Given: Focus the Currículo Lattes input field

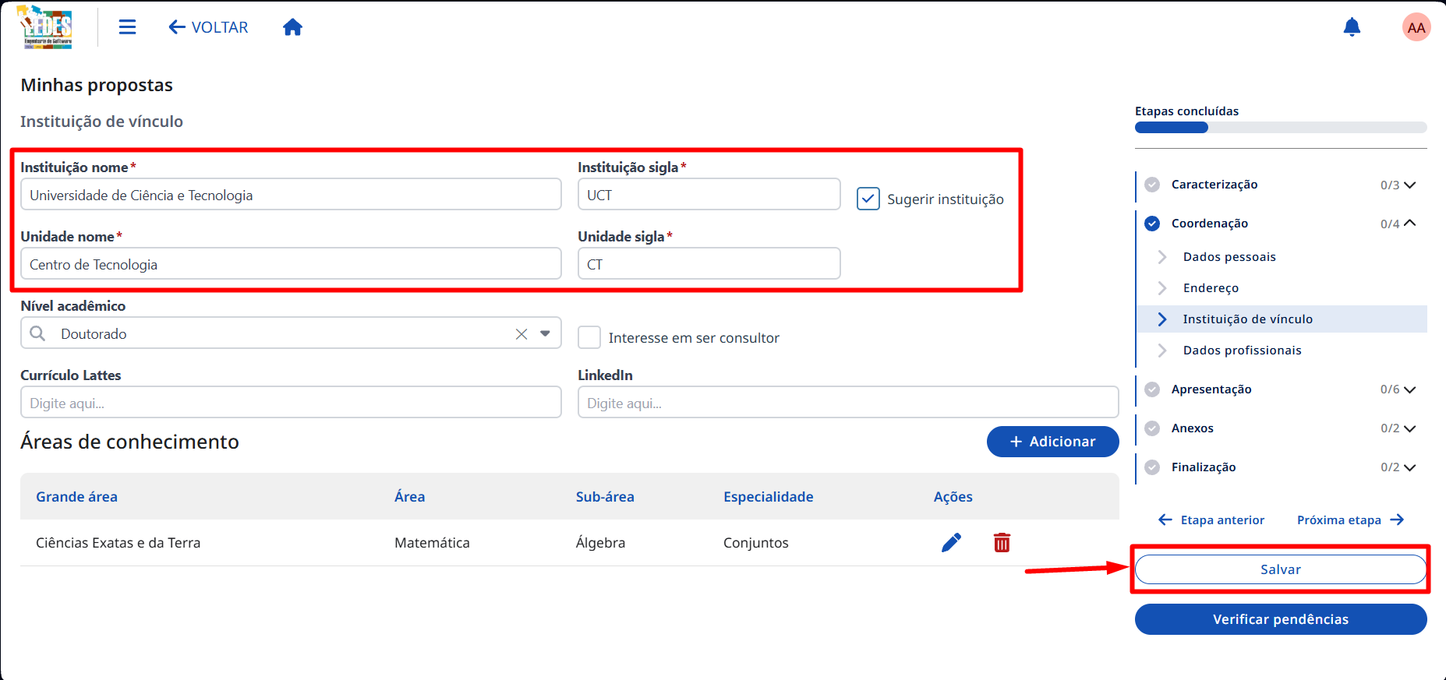Looking at the screenshot, I should point(291,403).
